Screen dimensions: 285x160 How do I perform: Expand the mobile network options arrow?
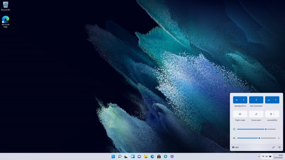[x=276, y=100]
